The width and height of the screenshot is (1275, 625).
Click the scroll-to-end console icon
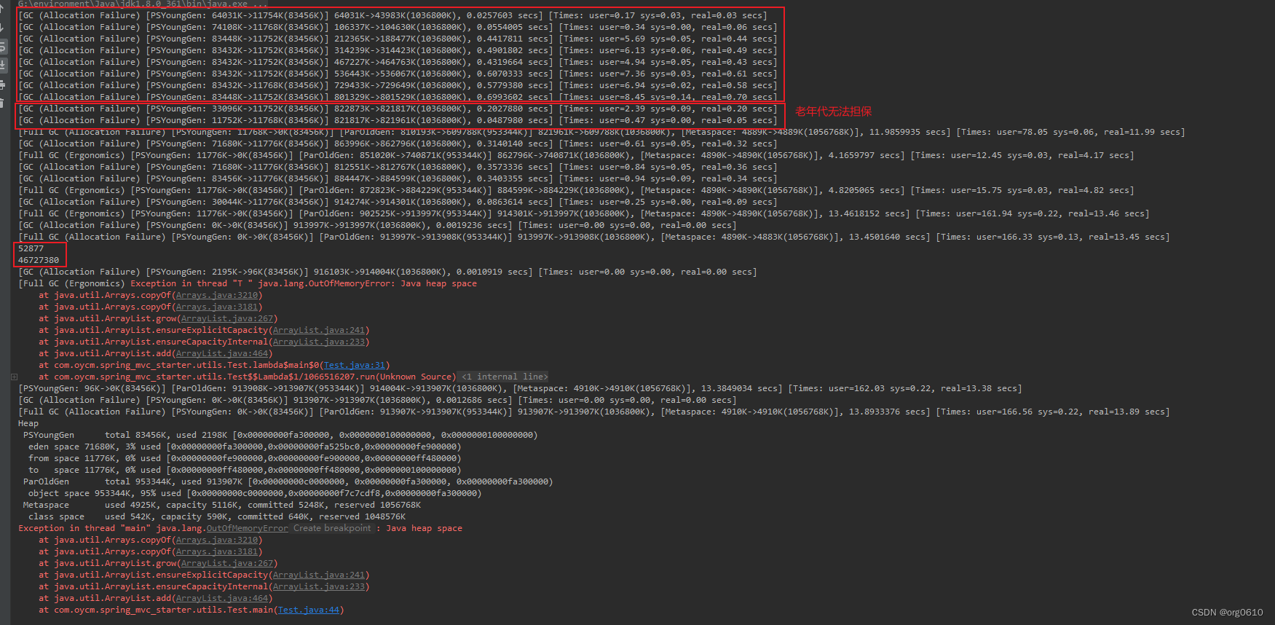click(x=3, y=66)
